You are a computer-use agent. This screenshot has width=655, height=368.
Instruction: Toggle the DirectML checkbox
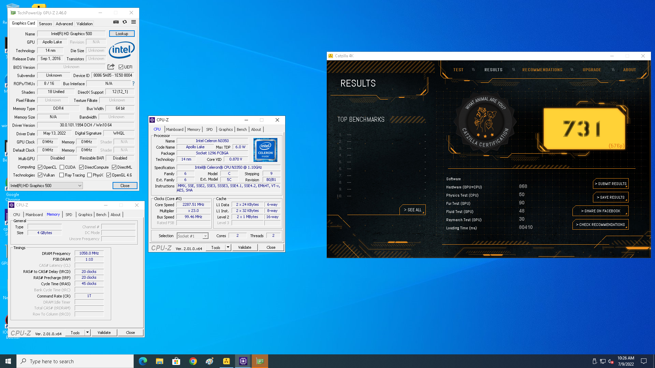[114, 167]
